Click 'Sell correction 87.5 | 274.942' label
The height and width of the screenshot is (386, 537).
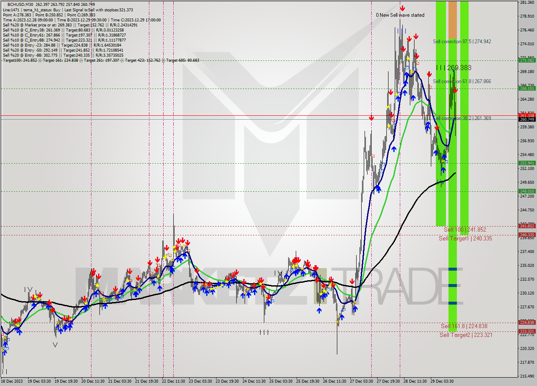[462, 42]
